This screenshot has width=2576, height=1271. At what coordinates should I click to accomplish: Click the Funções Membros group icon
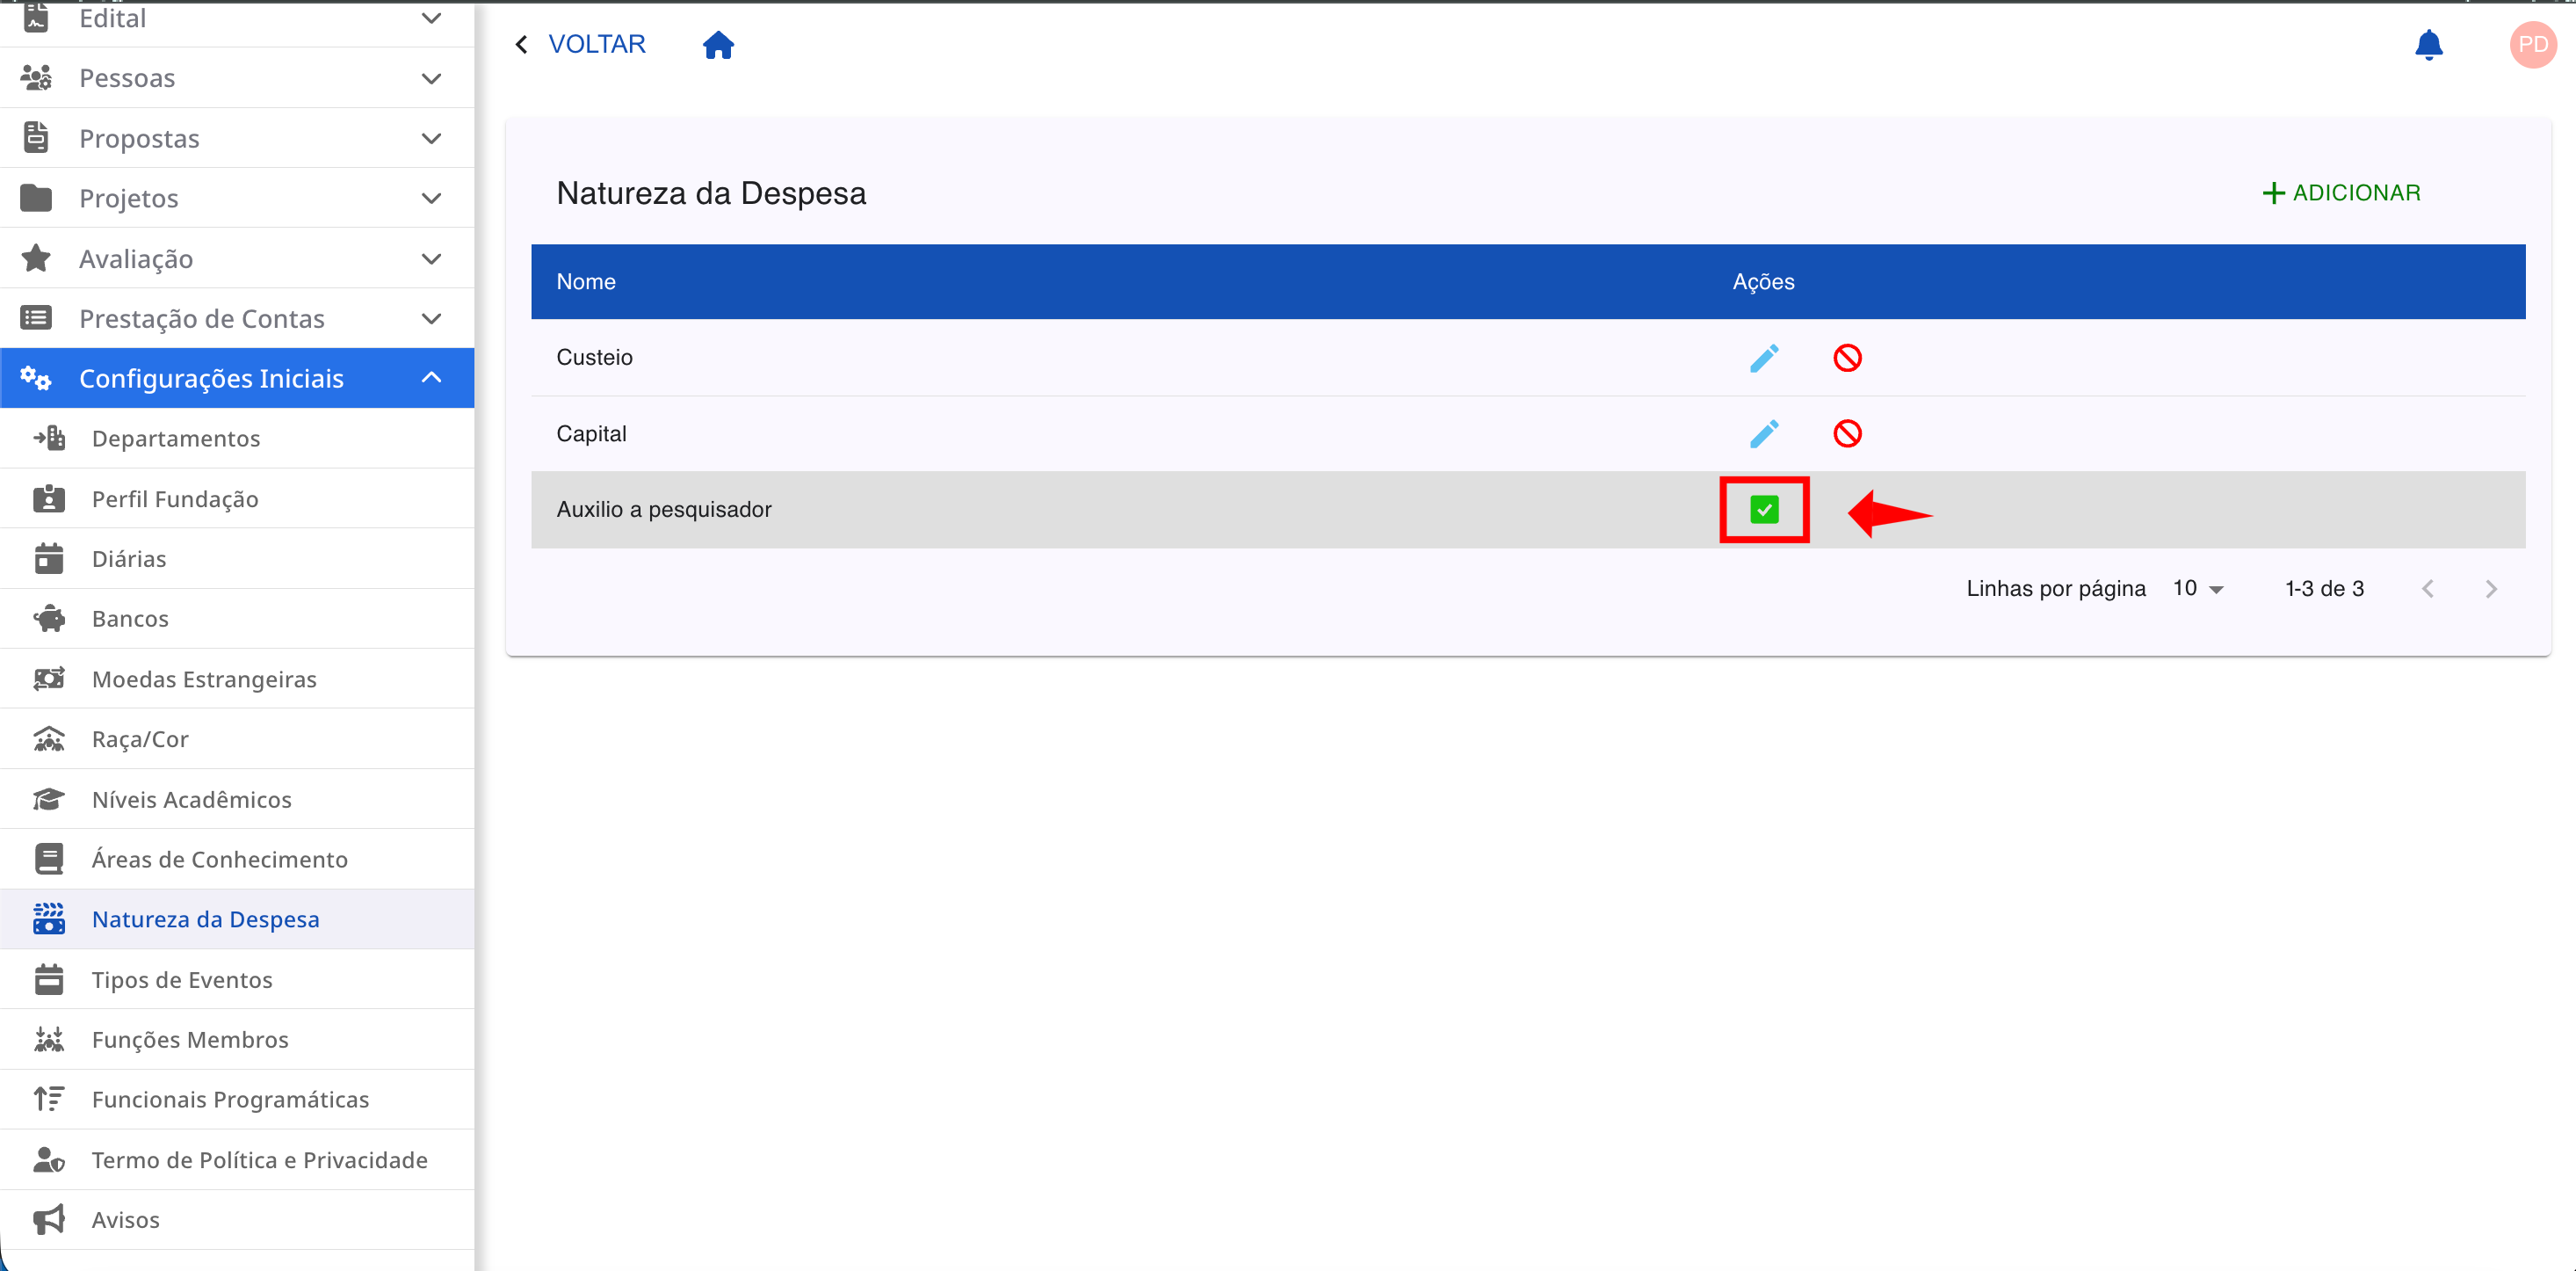pos(49,1039)
